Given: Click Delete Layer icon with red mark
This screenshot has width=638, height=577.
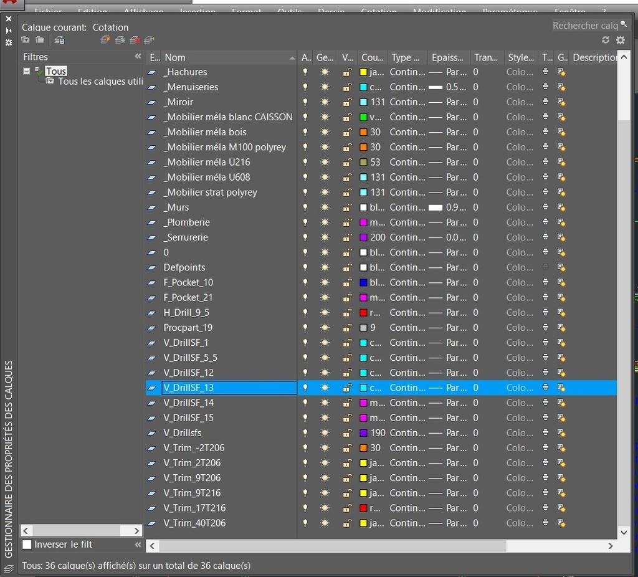Looking at the screenshot, I should coord(135,40).
